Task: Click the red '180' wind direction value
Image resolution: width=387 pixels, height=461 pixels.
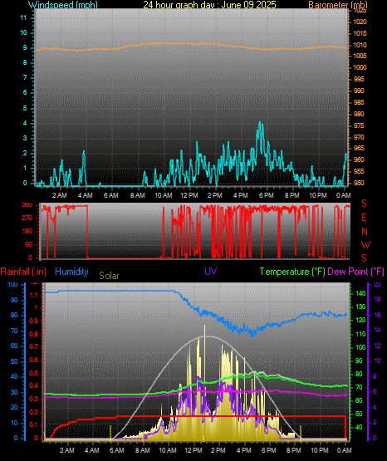Action: click(27, 232)
